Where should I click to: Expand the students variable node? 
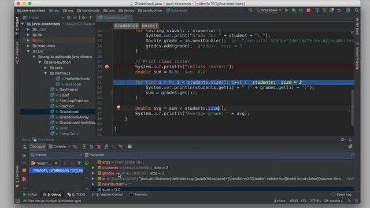coord(93,168)
